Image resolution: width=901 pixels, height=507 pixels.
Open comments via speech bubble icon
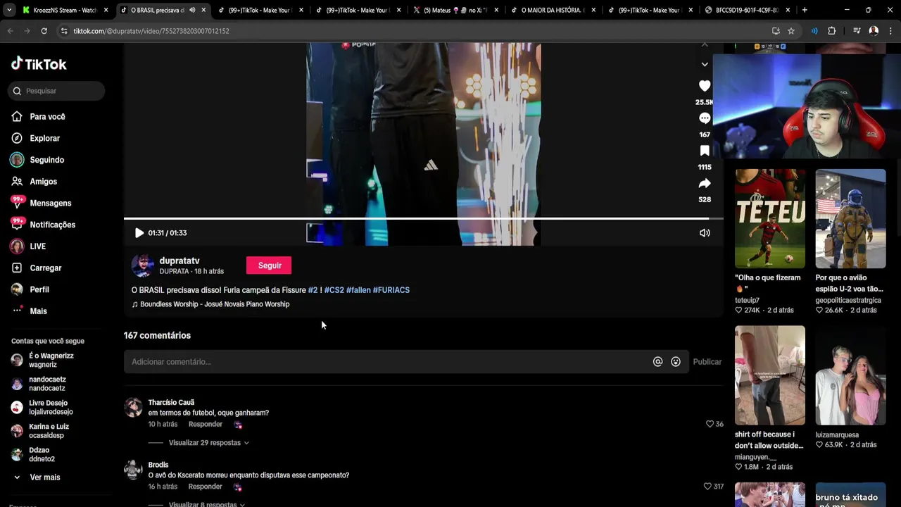coord(705,118)
